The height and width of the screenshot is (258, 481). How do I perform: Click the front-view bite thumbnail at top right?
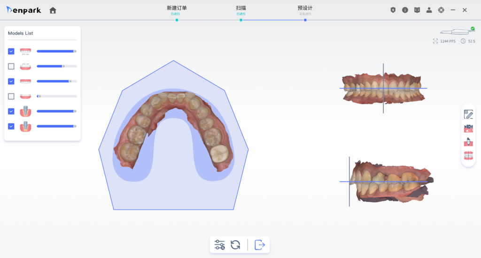click(383, 88)
